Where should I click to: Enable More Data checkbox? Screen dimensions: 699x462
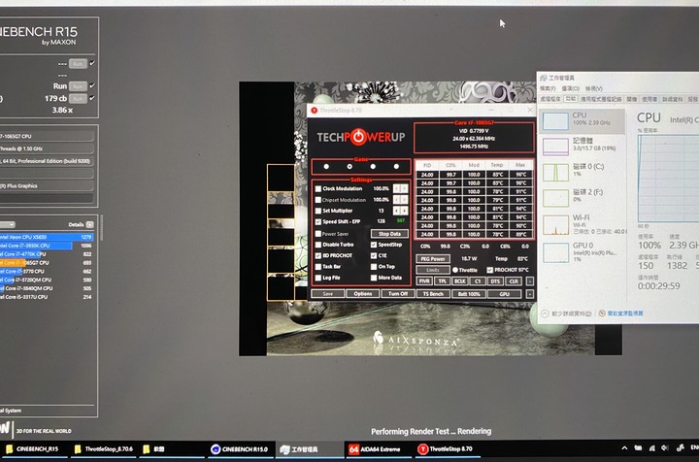tap(374, 278)
